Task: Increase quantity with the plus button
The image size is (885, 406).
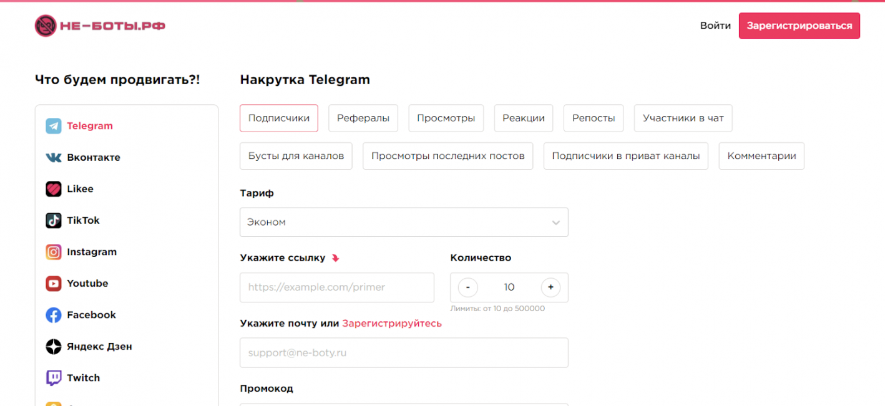Action: pos(550,288)
